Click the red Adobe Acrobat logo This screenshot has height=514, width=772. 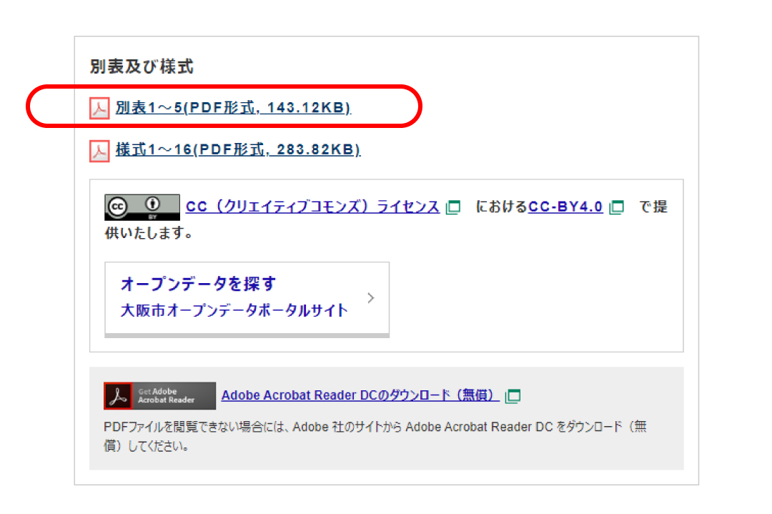pyautogui.click(x=118, y=395)
